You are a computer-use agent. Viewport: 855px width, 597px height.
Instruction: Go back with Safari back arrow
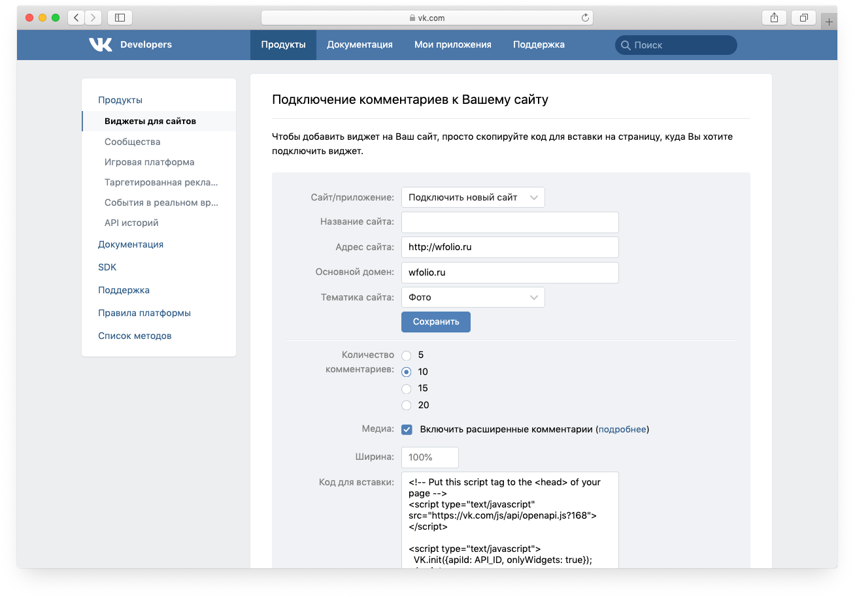pos(76,18)
